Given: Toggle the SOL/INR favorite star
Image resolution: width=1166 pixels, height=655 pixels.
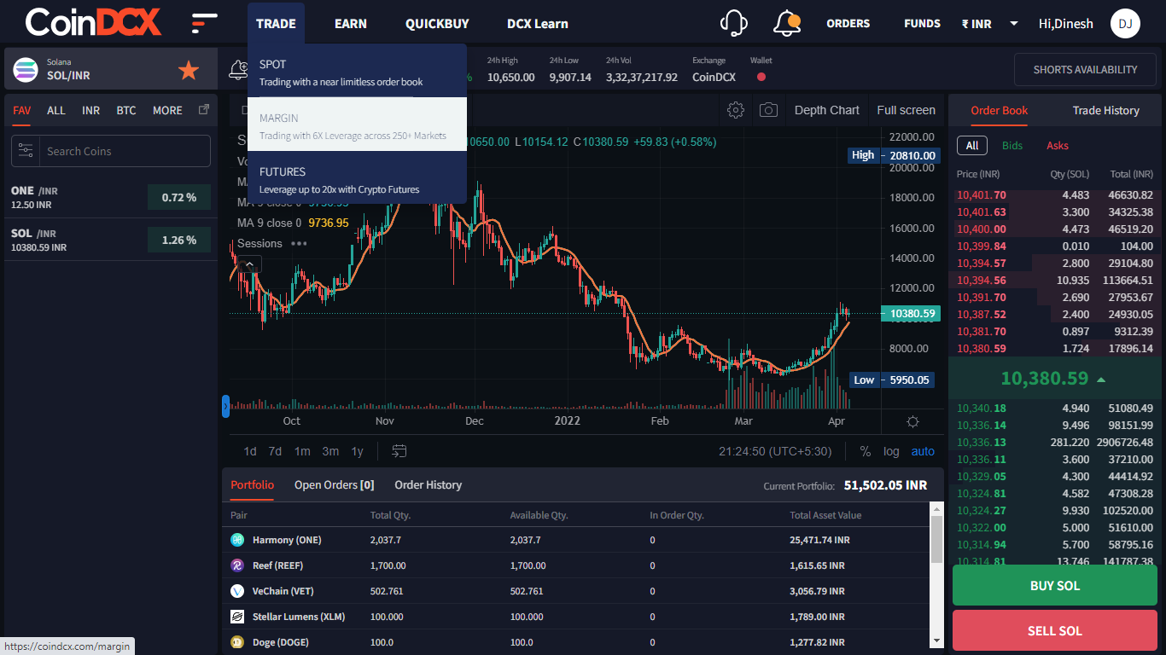Looking at the screenshot, I should tap(189, 70).
